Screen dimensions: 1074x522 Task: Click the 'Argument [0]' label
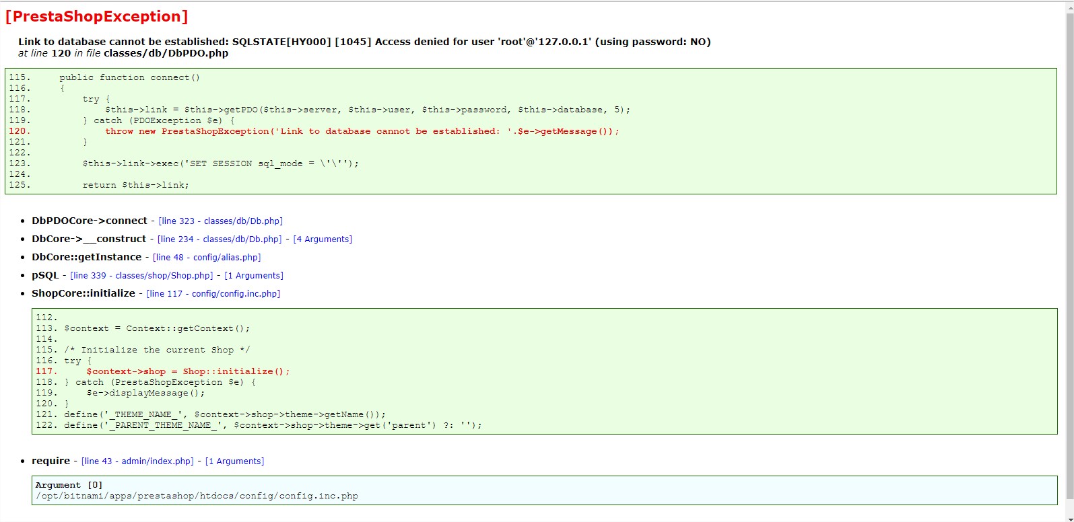pos(69,485)
